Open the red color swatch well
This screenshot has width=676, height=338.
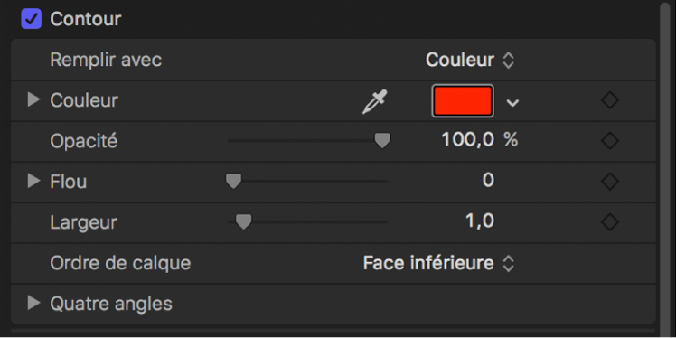pos(463,101)
